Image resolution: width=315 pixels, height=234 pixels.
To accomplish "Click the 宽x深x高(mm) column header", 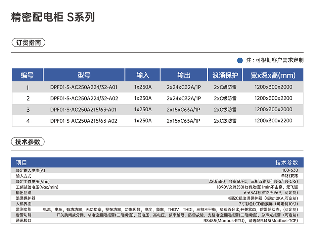I will 273,75.
